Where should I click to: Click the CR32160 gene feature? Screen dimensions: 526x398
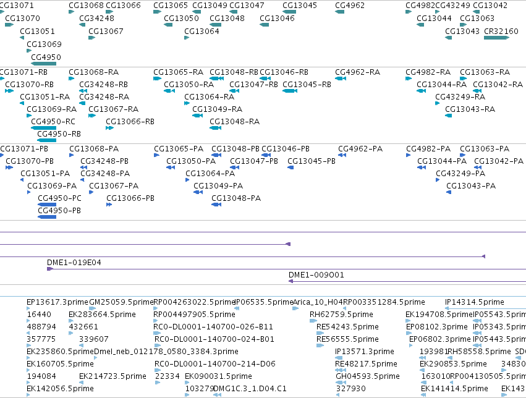pyautogui.click(x=496, y=38)
